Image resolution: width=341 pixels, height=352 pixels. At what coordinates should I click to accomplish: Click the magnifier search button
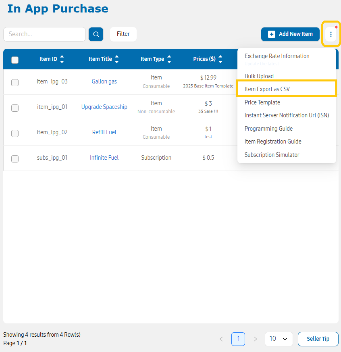pos(96,34)
